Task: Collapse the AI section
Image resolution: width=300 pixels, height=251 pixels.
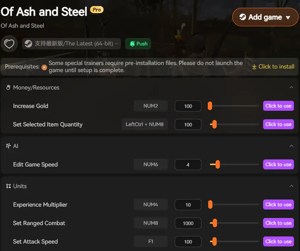Action: click(291, 146)
